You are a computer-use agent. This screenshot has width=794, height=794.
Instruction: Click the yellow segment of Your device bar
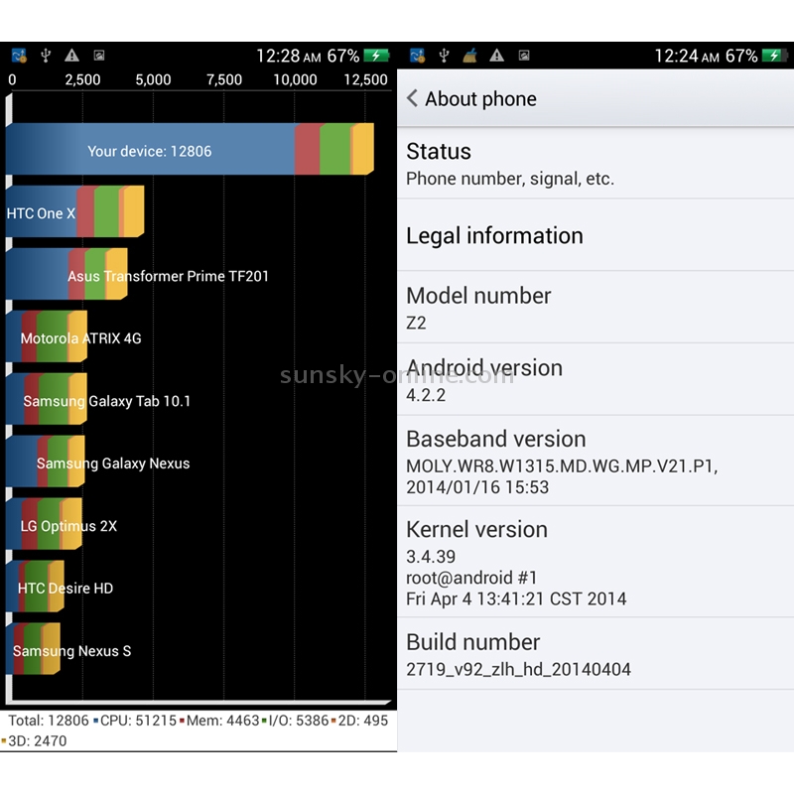362,150
